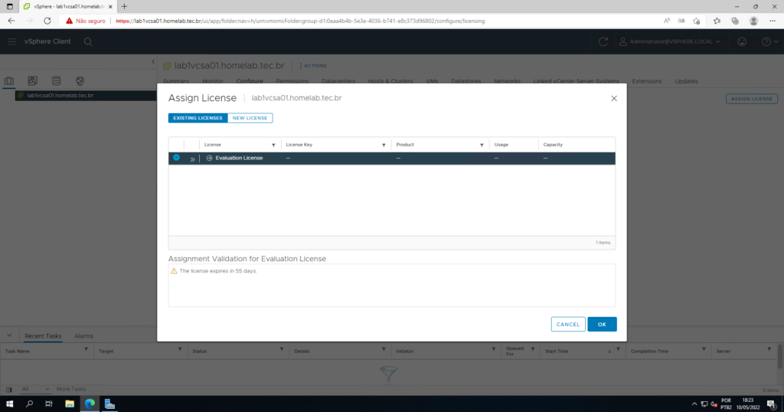Switch to Existing Licenses tab

click(x=198, y=118)
